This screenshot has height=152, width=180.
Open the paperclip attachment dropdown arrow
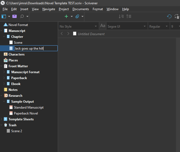(x=82, y=16)
